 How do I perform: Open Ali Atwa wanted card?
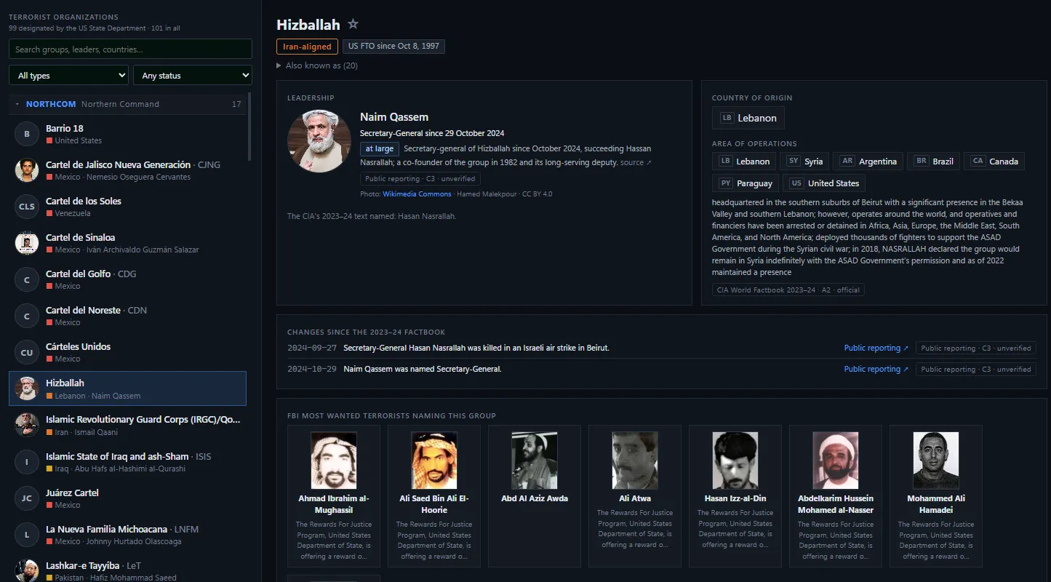pos(635,496)
